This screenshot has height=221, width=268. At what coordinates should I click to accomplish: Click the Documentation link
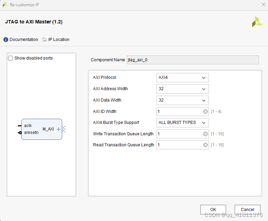point(24,40)
